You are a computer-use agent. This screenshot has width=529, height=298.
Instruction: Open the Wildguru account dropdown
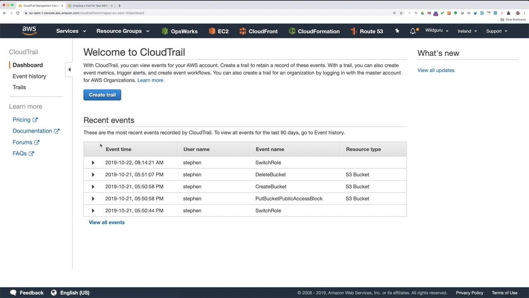point(436,31)
